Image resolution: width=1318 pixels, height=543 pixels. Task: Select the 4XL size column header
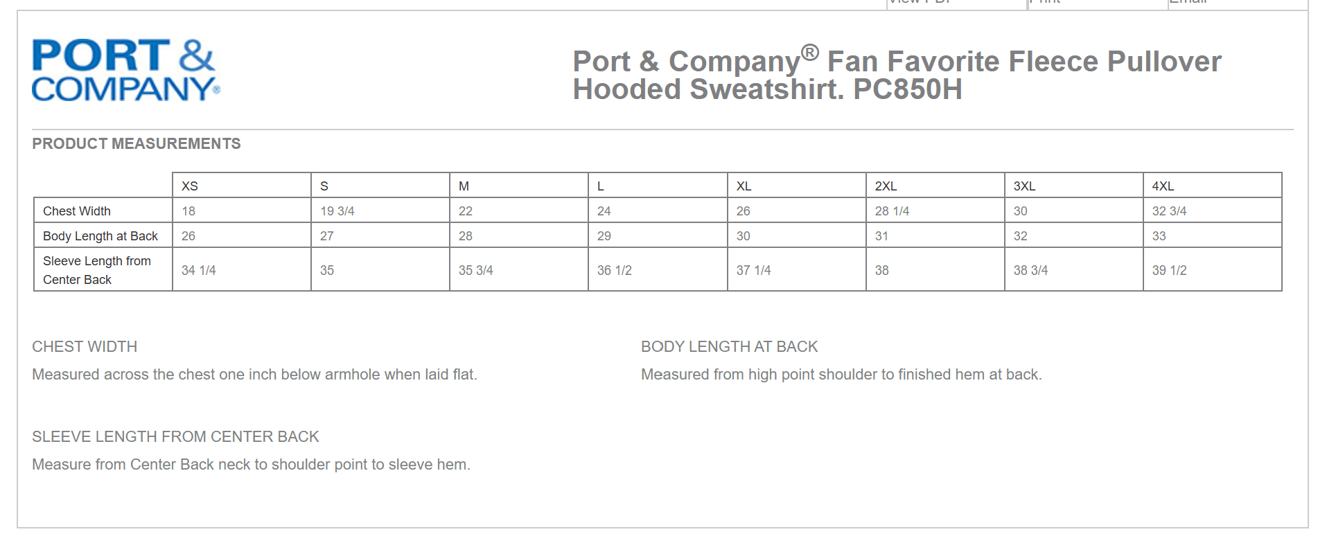[x=1212, y=186]
